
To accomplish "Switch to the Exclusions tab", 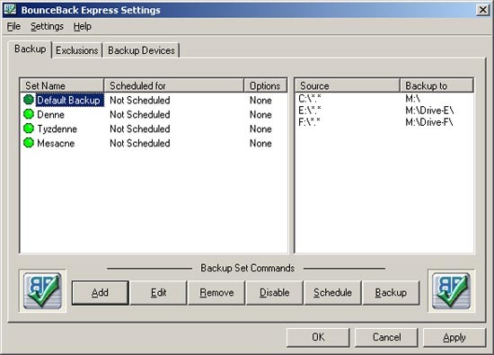I will click(77, 50).
